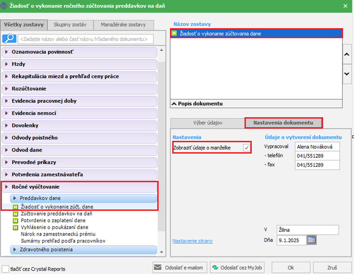Click green N icon beside Potvrdenie o zaplatení dane
This screenshot has height=274, width=354.
(x=16, y=220)
